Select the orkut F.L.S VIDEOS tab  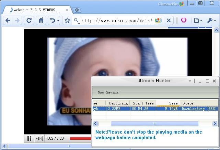tap(37, 10)
